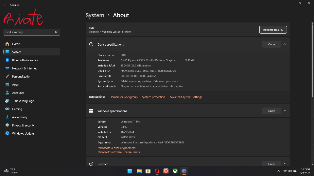Click the Product ID value 00330-80000-00000-AA082
The height and width of the screenshot is (176, 314).
pyautogui.click(x=138, y=76)
